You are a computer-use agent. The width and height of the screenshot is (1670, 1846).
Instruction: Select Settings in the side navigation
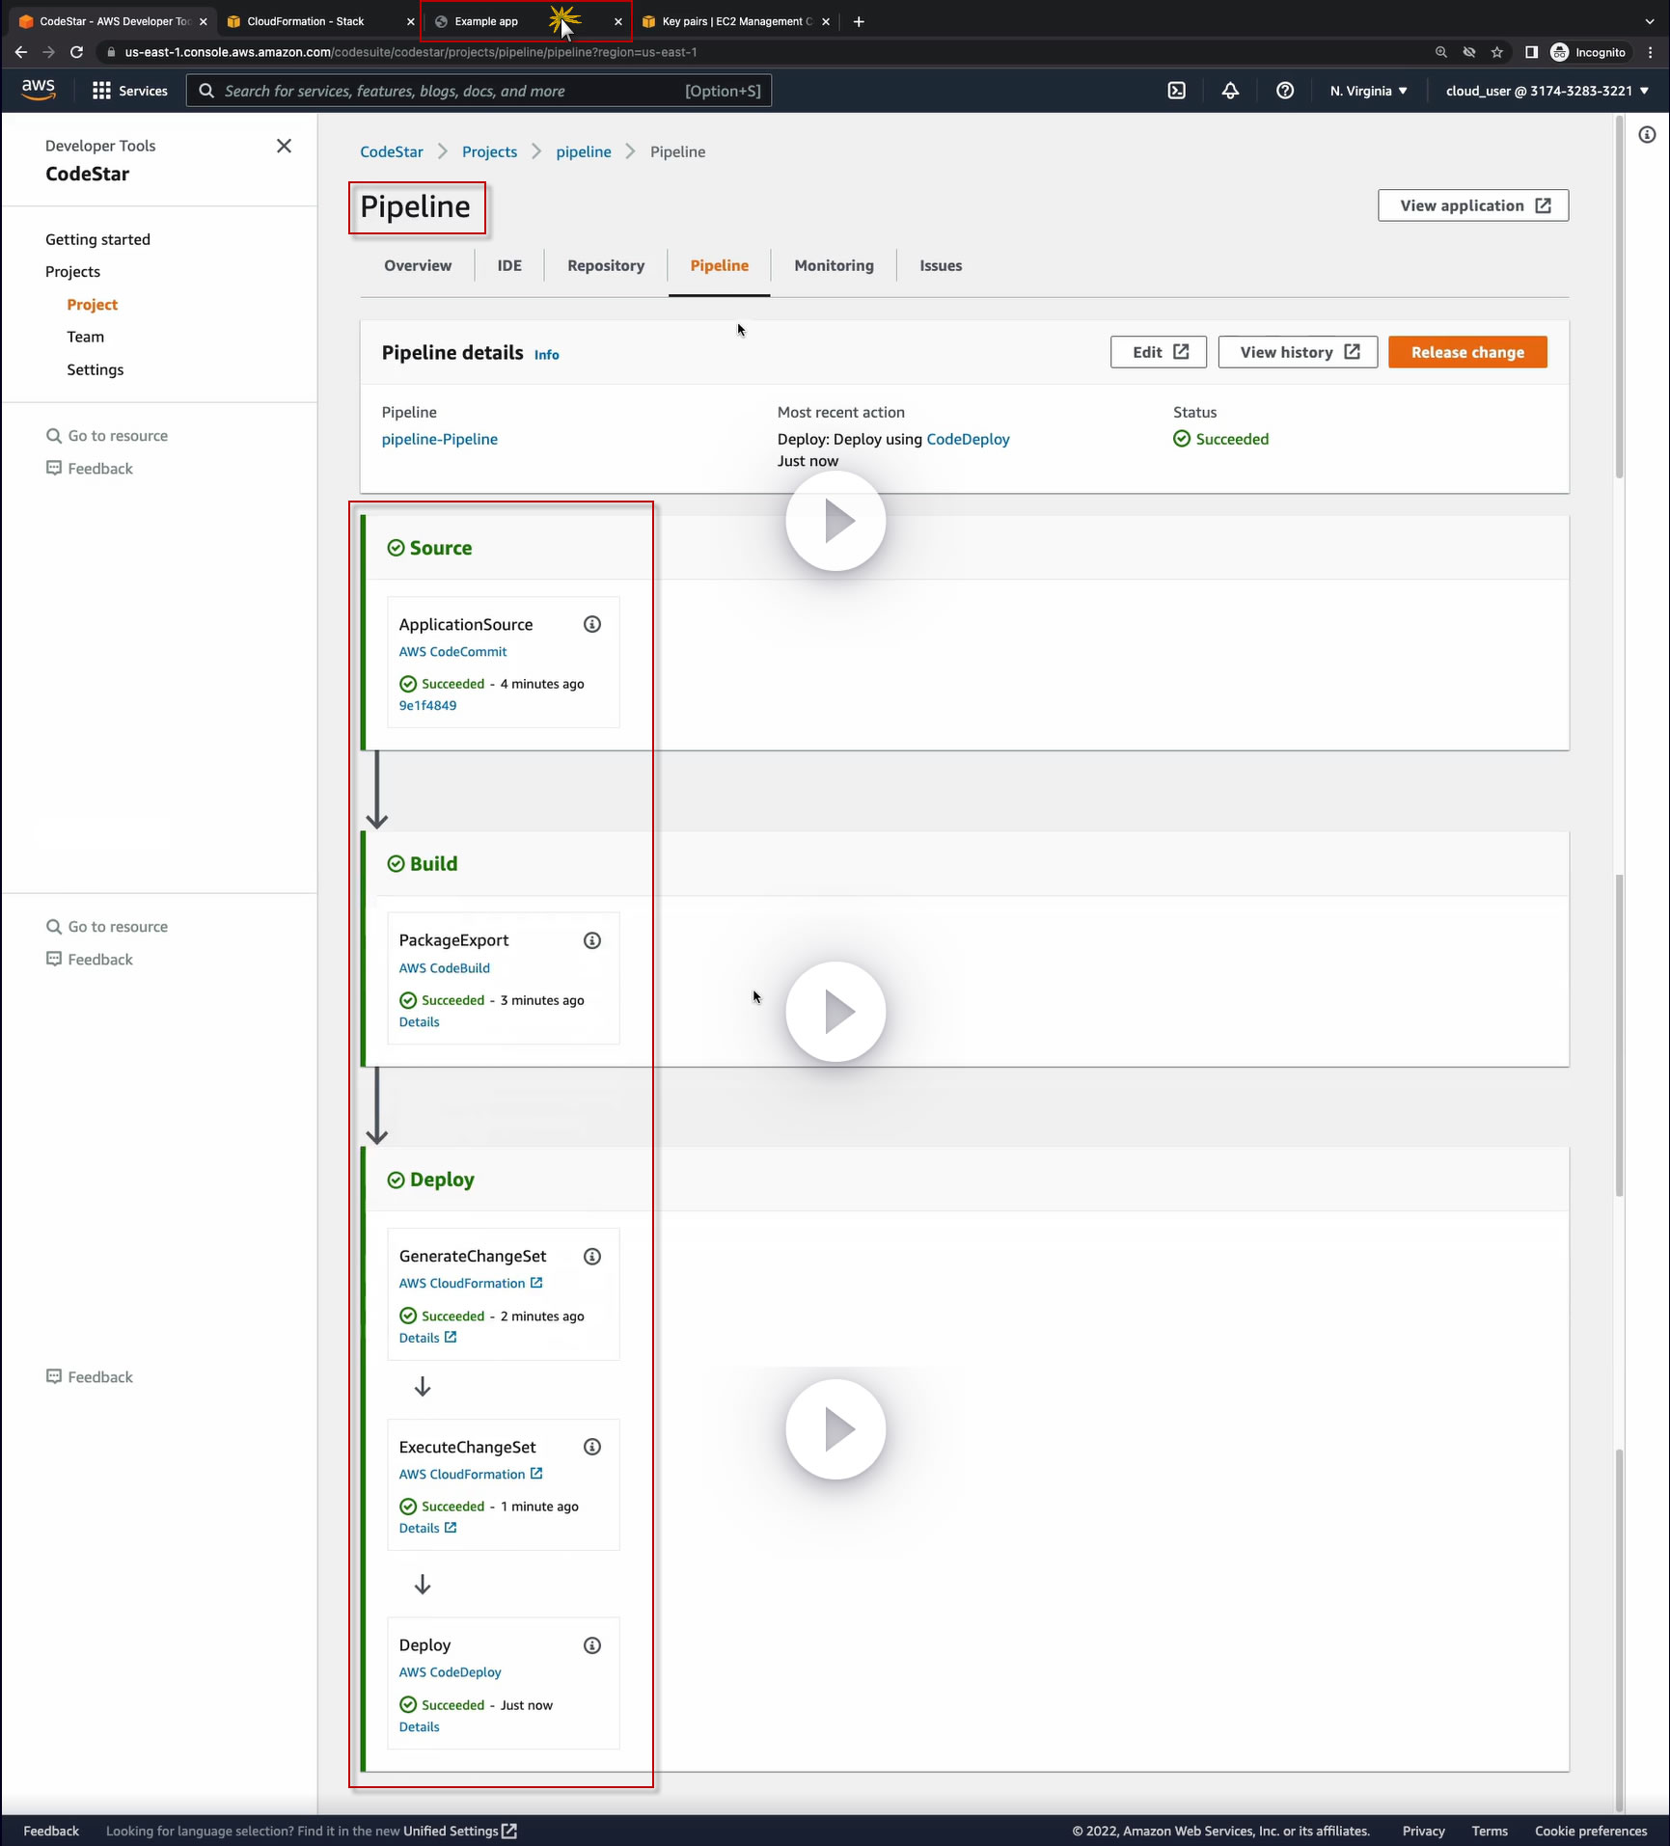95,369
